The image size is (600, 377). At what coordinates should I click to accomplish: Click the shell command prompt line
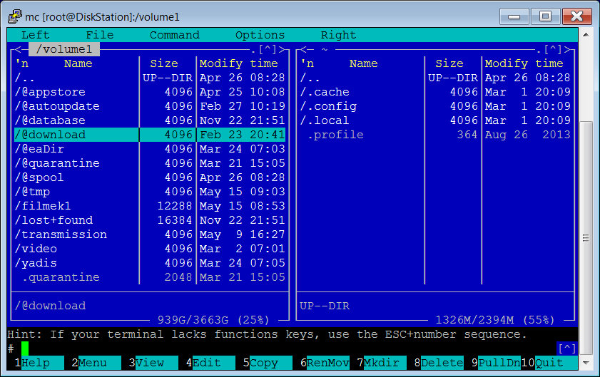coord(281,348)
